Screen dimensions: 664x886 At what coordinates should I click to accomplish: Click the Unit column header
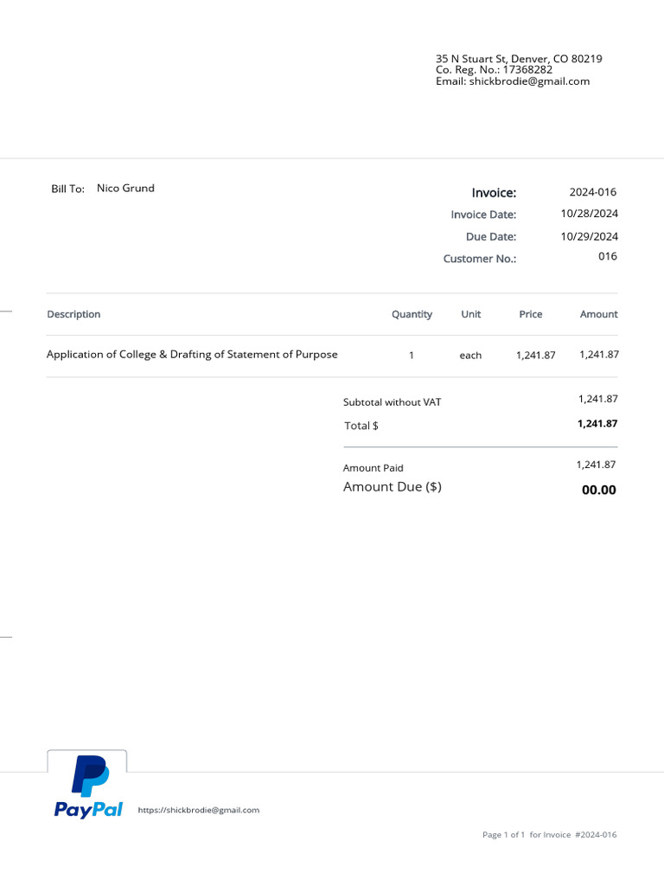(470, 314)
